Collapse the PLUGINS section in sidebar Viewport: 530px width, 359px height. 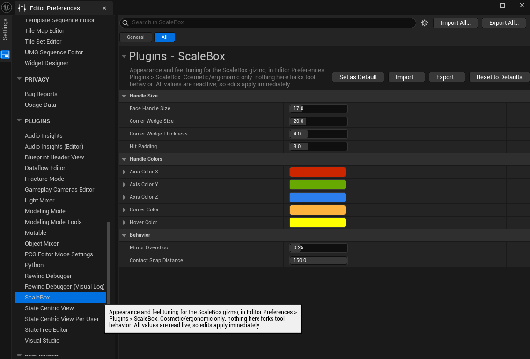click(19, 120)
